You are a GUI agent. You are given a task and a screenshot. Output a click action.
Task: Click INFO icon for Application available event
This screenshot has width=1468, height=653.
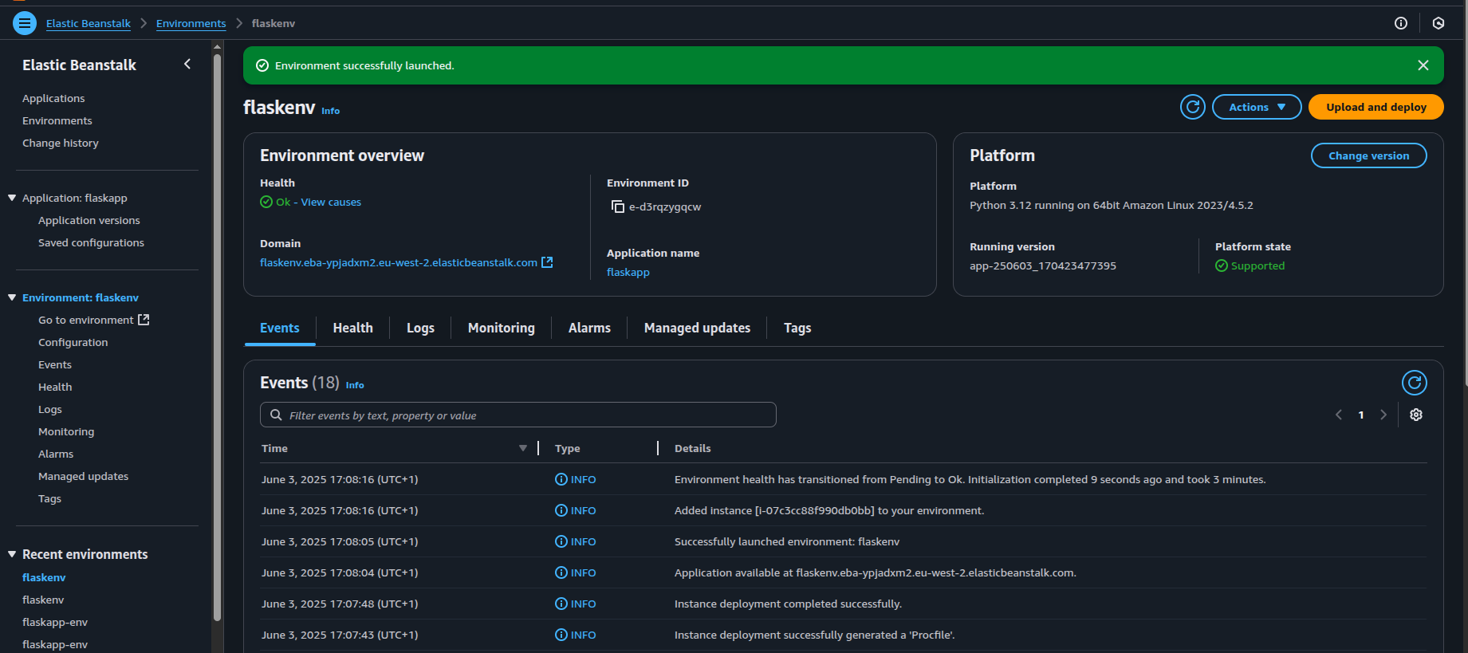[x=561, y=573]
